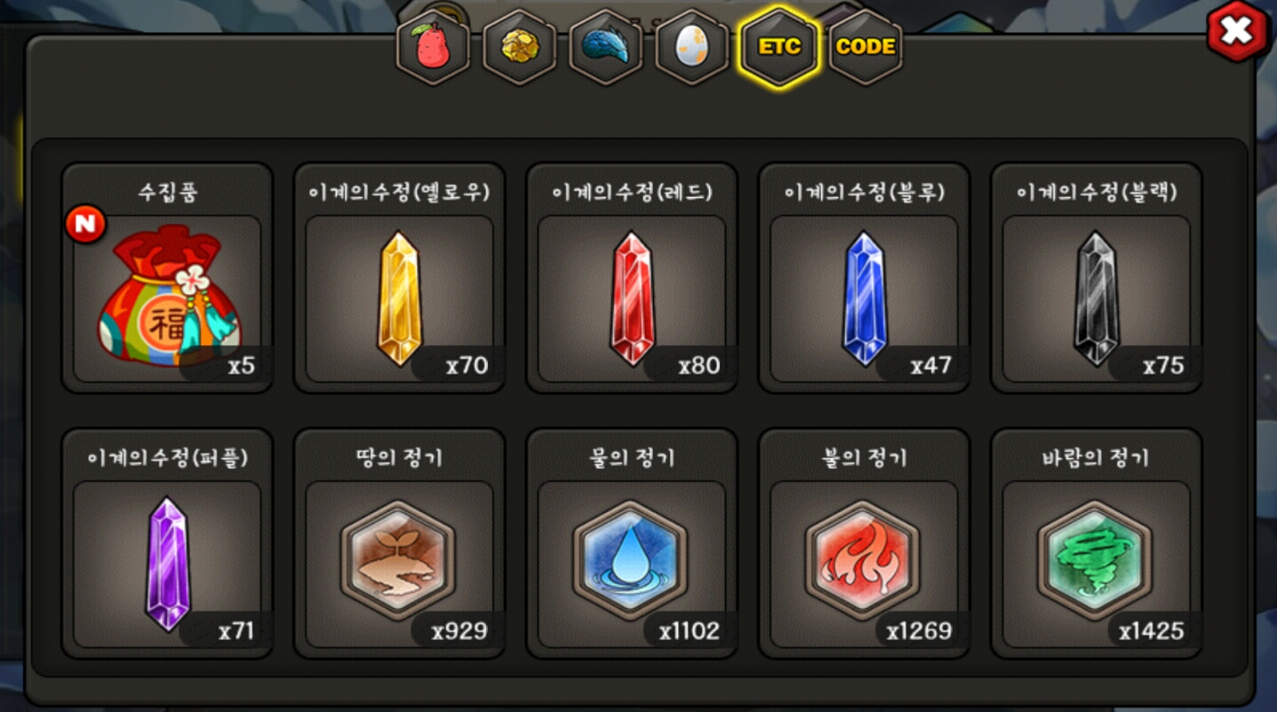This screenshot has width=1277, height=712.
Task: Open the earth essence sprout icon
Action: tap(399, 559)
